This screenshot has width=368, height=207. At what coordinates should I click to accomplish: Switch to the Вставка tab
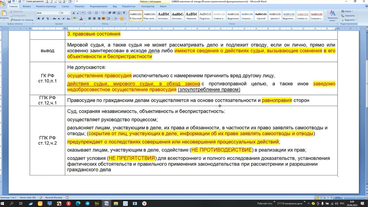coord(27,6)
